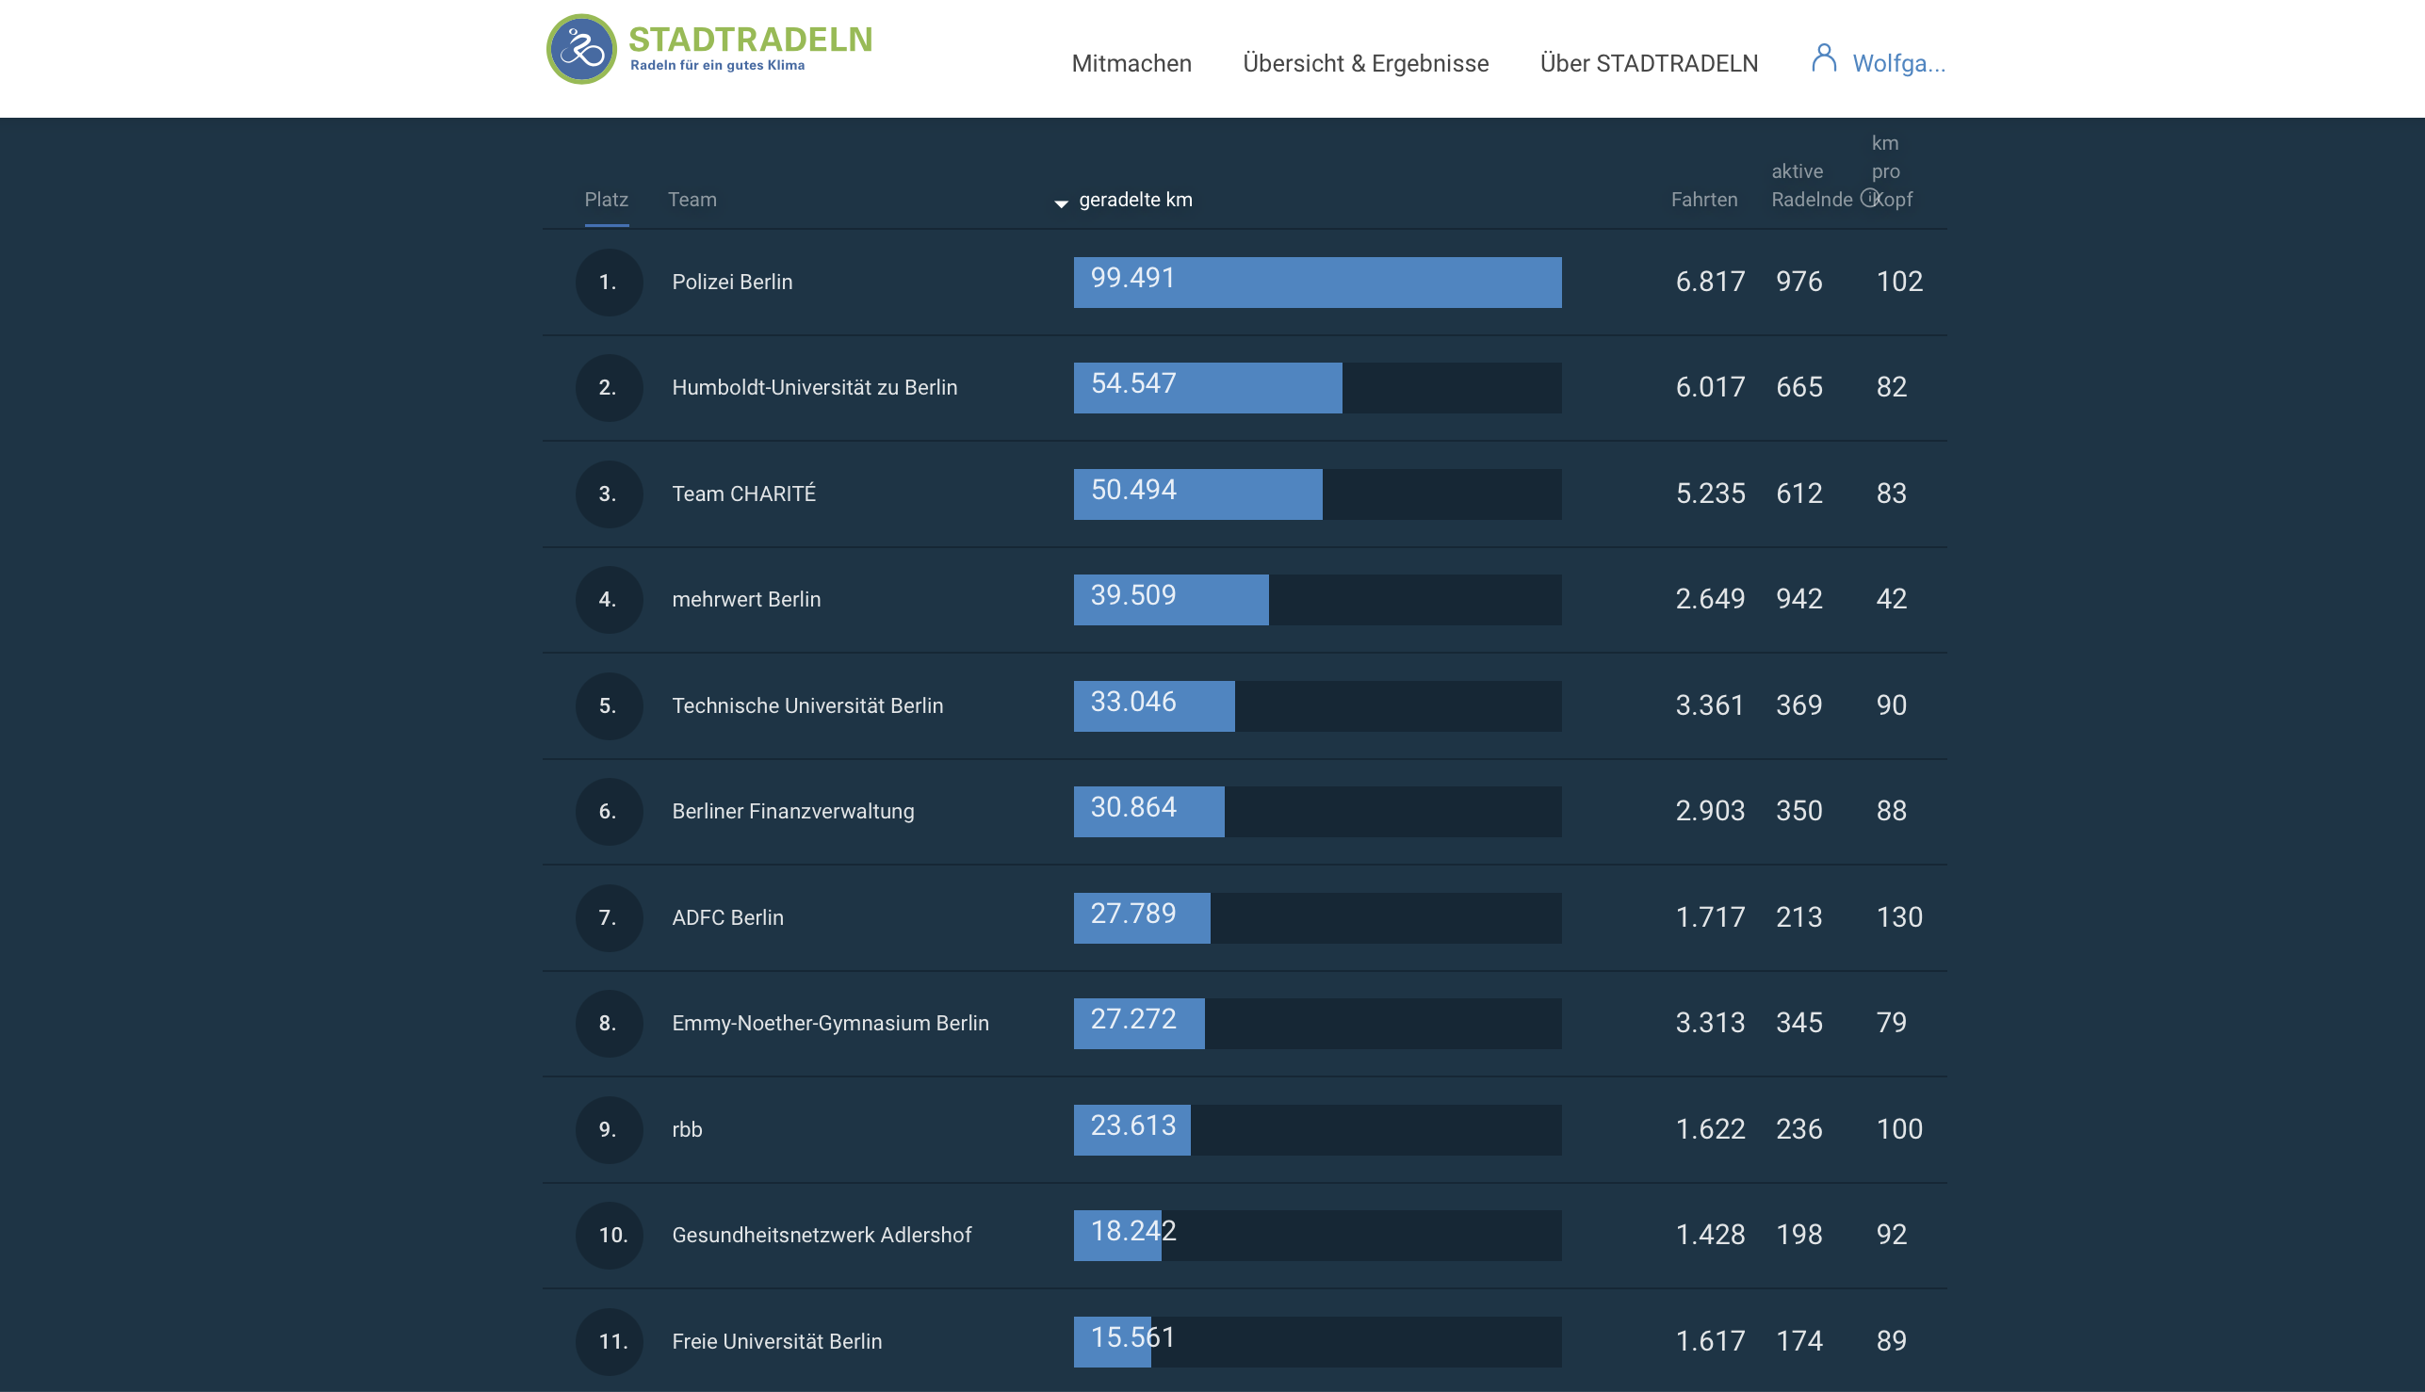The height and width of the screenshot is (1392, 2425).
Task: Select team Freie Universität Berlin
Action: pyautogui.click(x=776, y=1341)
